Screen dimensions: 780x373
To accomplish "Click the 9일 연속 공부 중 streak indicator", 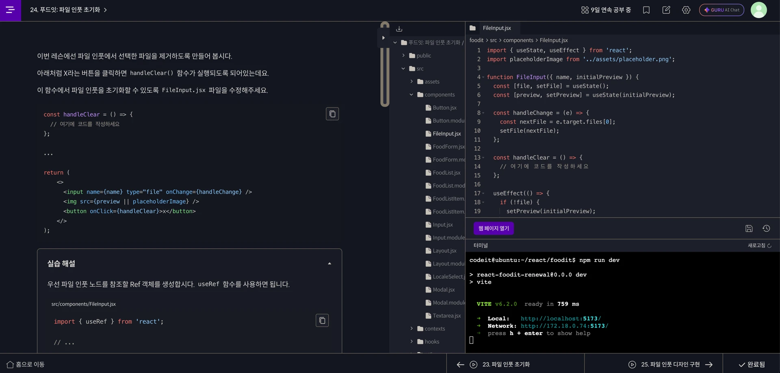I will (x=606, y=10).
